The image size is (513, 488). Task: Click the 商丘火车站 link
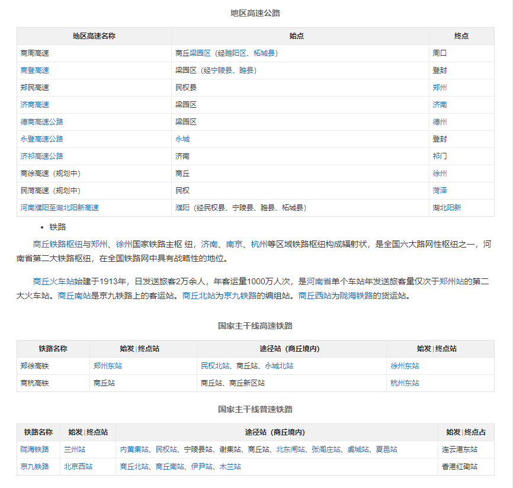[53, 281]
